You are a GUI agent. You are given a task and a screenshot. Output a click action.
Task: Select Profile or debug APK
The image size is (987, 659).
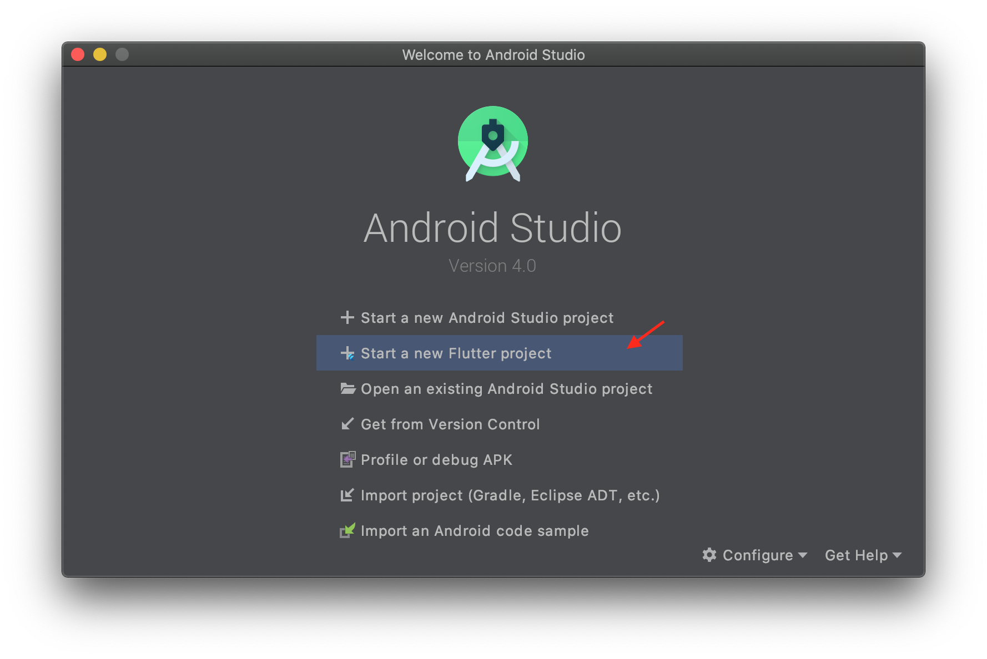500,459
